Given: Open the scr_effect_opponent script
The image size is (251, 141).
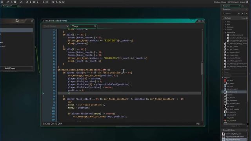Looking at the screenshot, I should [234, 61].
